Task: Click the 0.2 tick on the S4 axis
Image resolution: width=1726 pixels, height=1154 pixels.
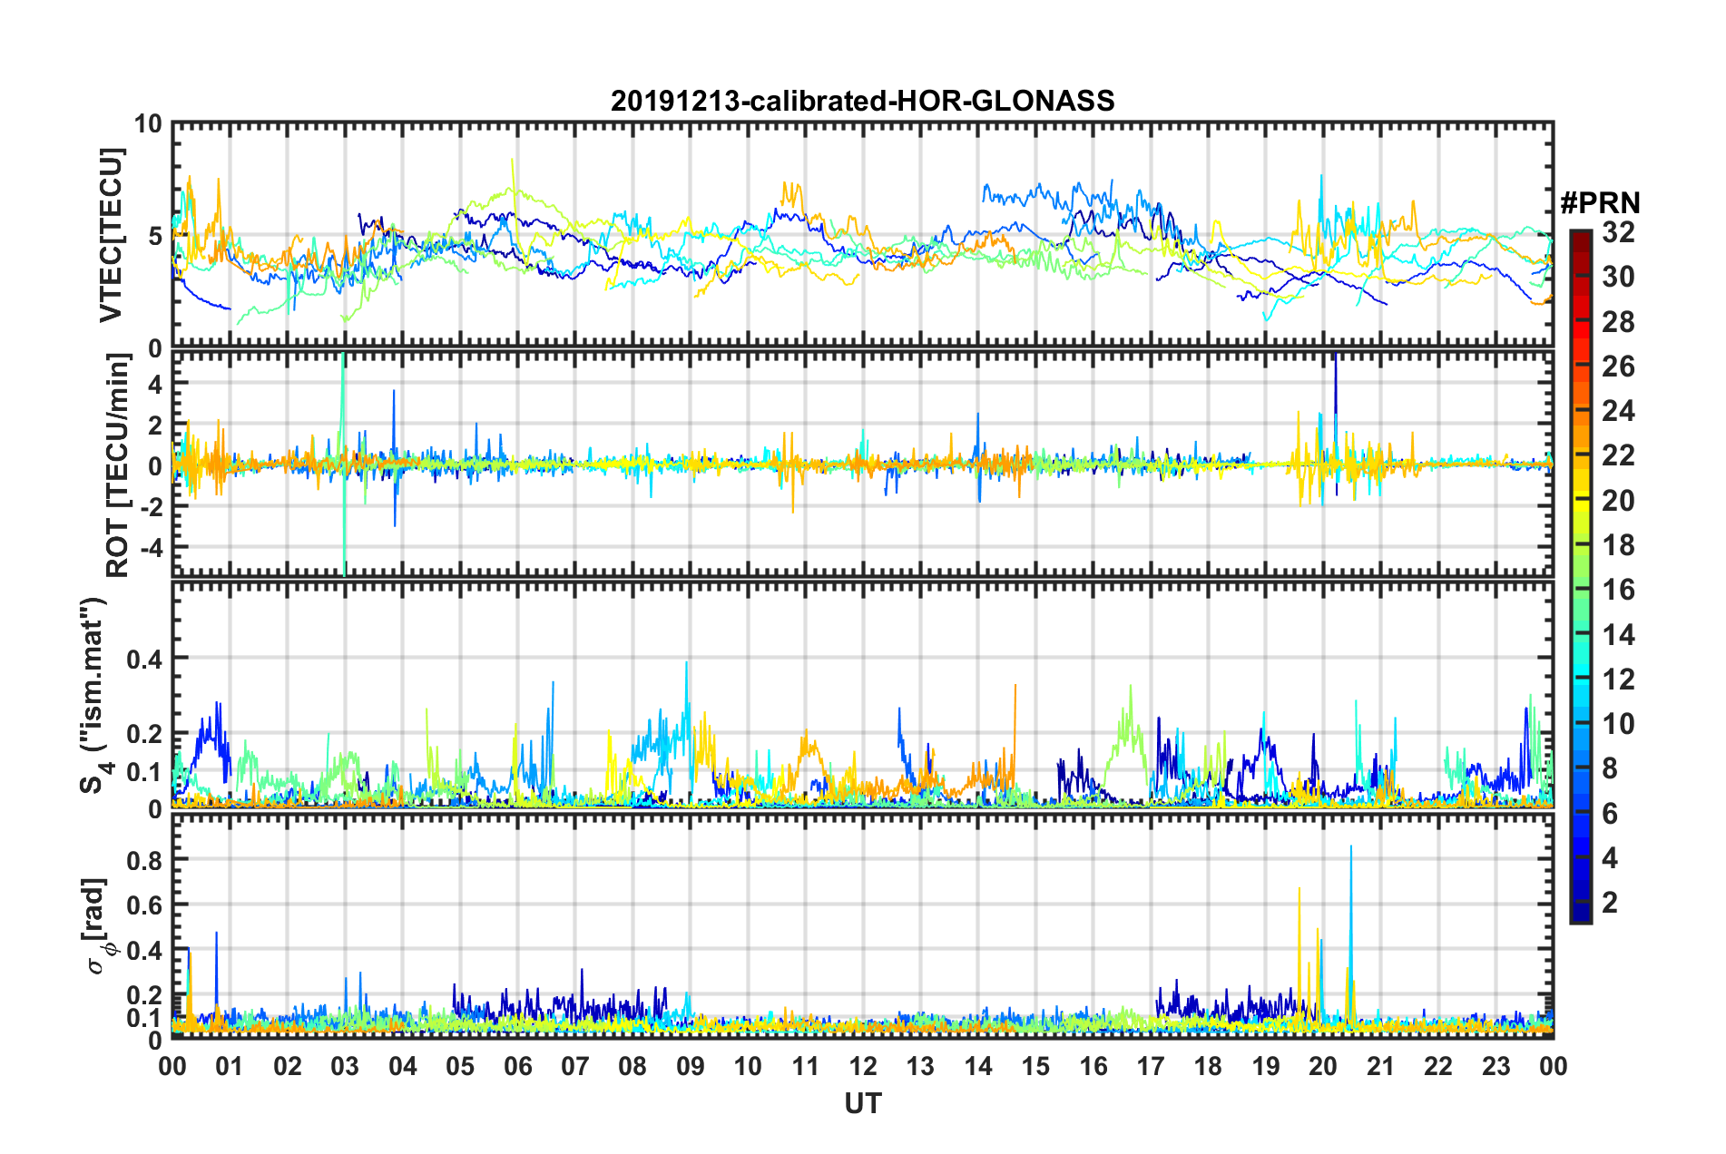Action: 144,733
